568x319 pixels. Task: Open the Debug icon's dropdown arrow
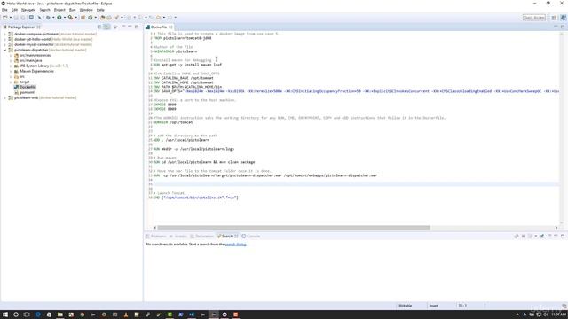coord(53,18)
